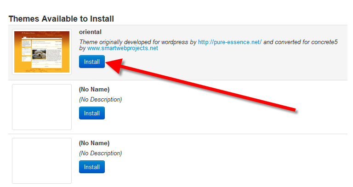Click the word "wordpress" in the description
The image size is (353, 187).
(x=175, y=42)
